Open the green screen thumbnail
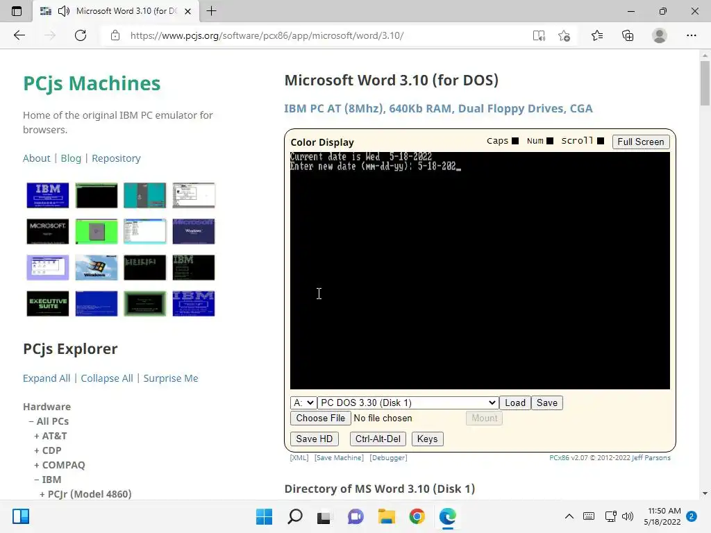 pyautogui.click(x=96, y=232)
